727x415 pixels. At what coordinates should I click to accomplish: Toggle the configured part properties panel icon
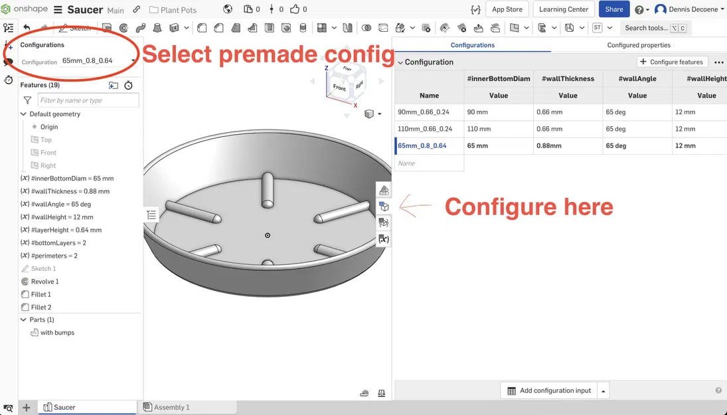(384, 206)
